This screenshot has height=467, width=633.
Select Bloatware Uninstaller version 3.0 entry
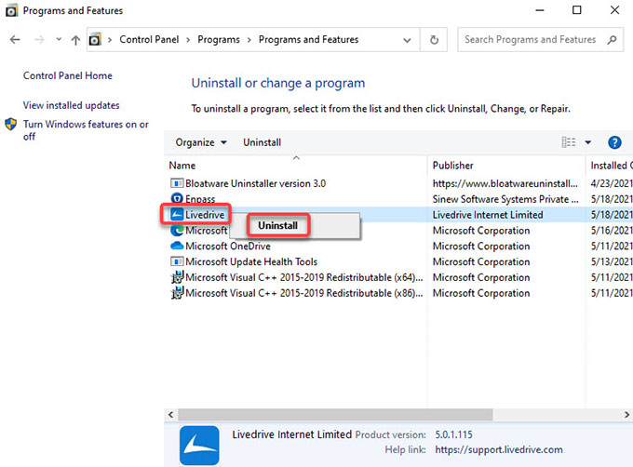click(x=255, y=183)
